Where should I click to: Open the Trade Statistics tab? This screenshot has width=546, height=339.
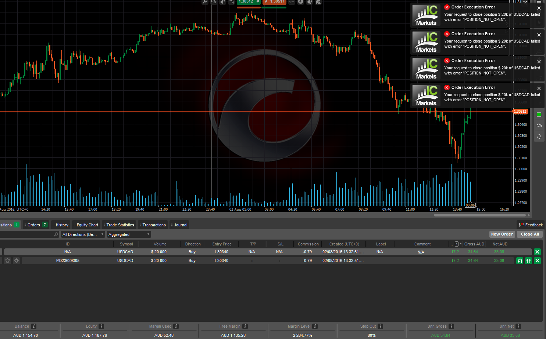point(119,225)
